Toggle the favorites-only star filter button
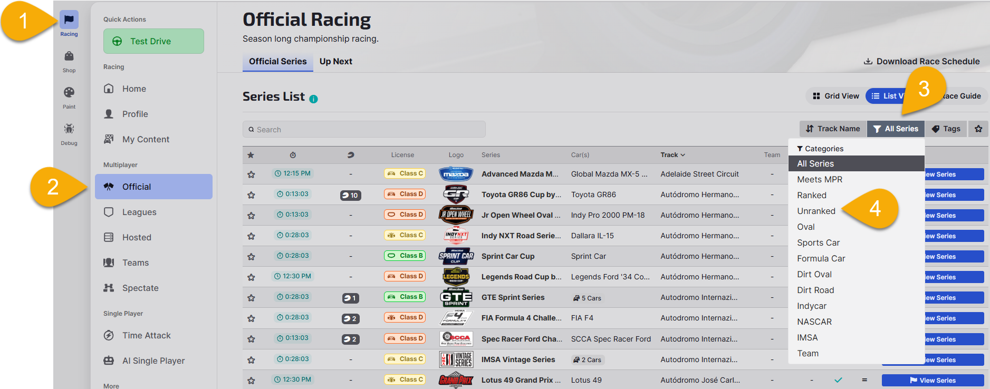 [x=978, y=129]
